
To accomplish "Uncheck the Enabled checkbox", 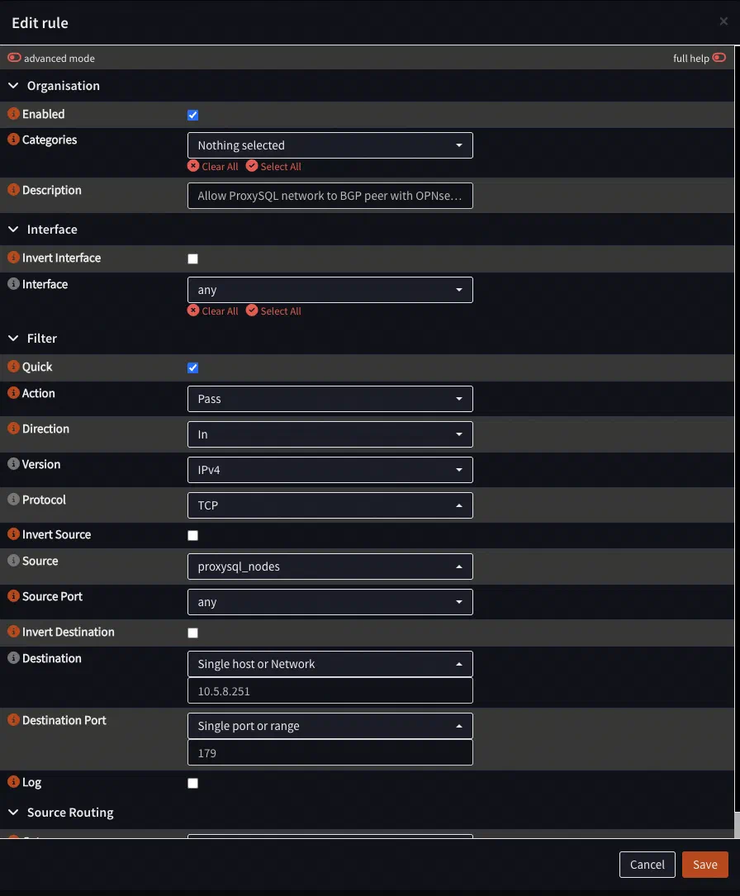I will 193,115.
